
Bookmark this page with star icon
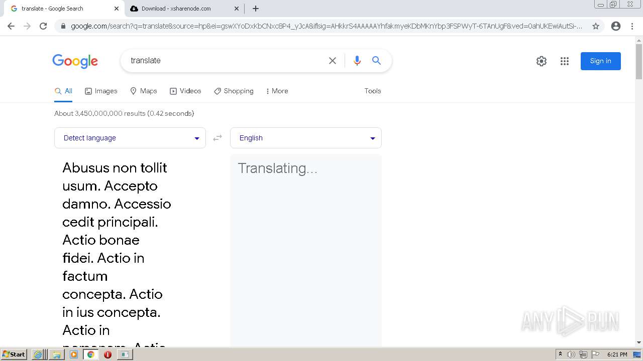point(596,26)
